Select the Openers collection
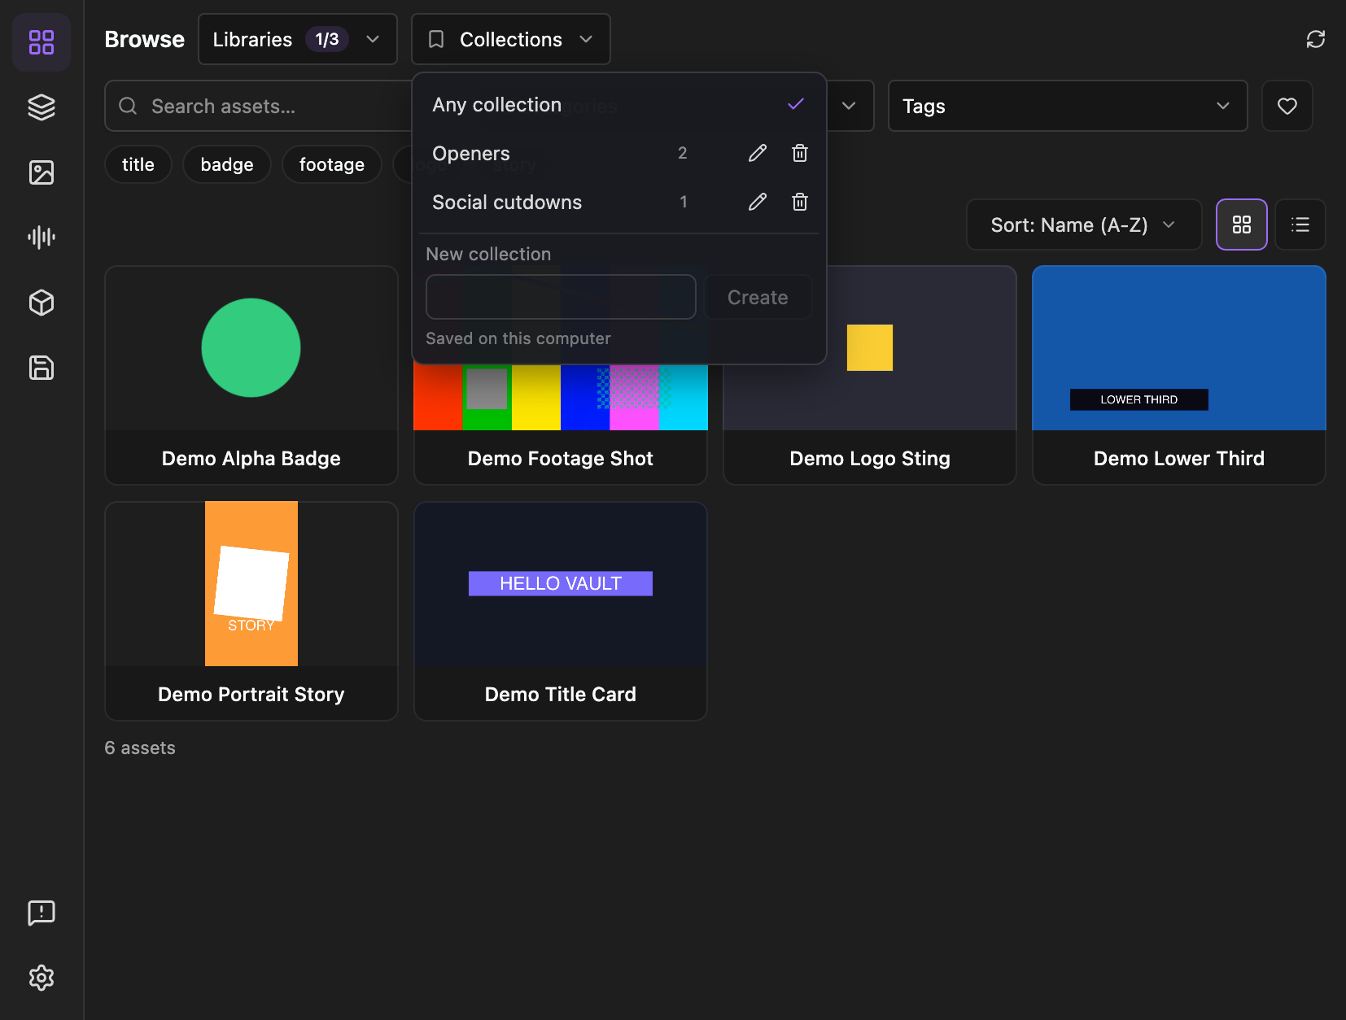 pos(619,153)
